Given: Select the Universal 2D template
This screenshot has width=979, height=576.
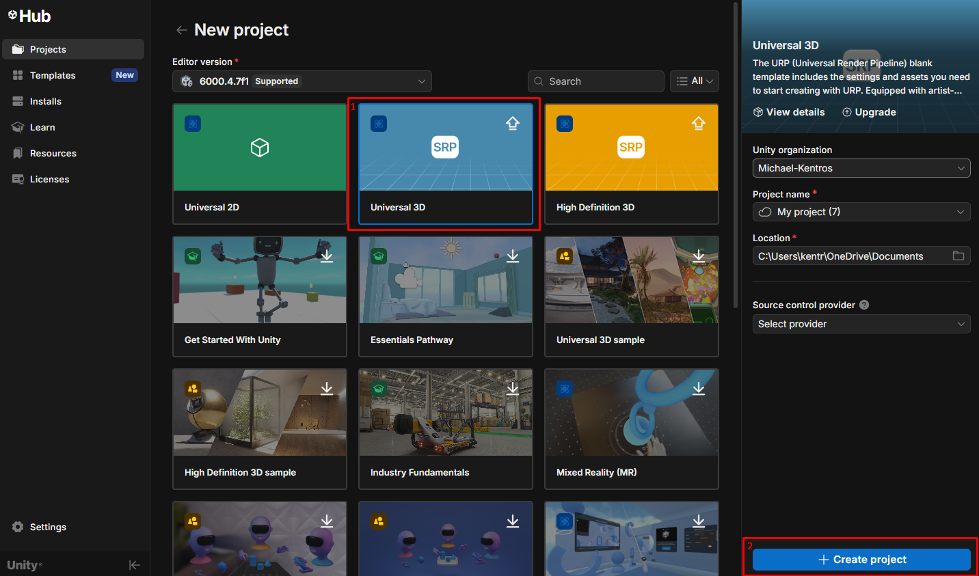Looking at the screenshot, I should tap(260, 164).
